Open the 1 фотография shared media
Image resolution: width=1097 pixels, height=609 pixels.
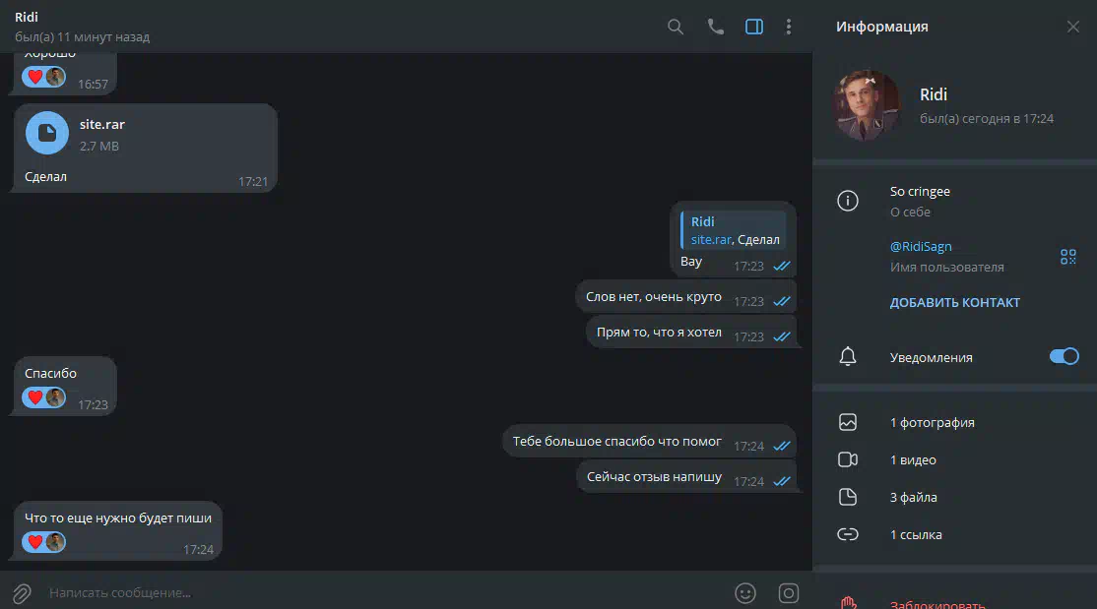coord(954,422)
